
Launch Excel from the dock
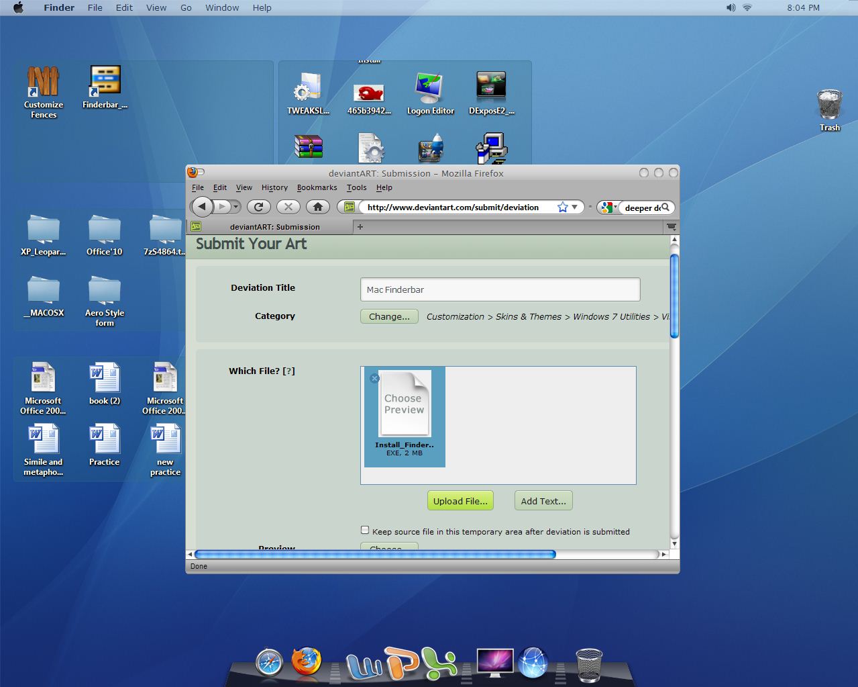[439, 662]
